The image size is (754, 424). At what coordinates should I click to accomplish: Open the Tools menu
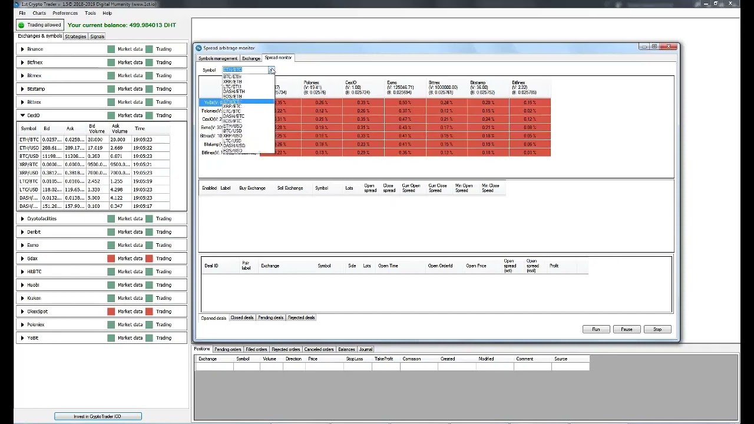tap(90, 13)
